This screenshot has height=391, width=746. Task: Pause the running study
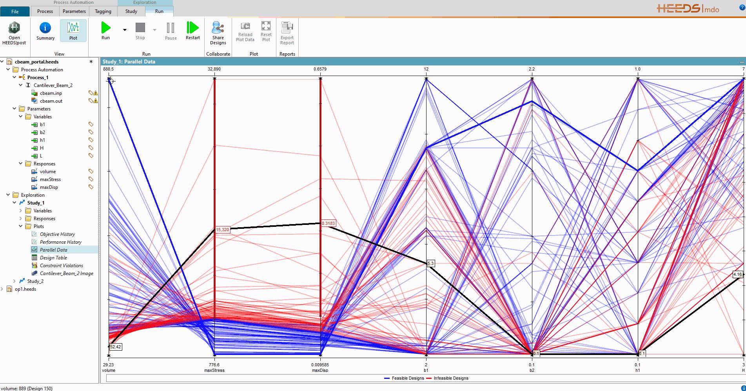click(x=171, y=31)
